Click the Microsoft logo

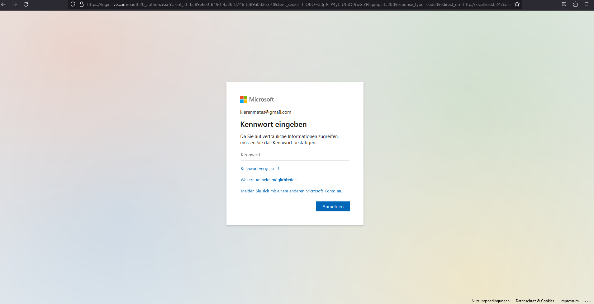point(257,99)
